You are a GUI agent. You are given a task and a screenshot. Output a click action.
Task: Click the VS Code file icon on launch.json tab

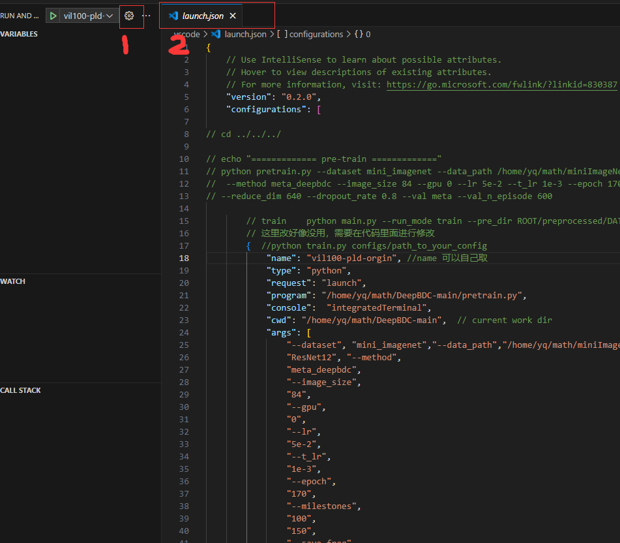[x=173, y=16]
